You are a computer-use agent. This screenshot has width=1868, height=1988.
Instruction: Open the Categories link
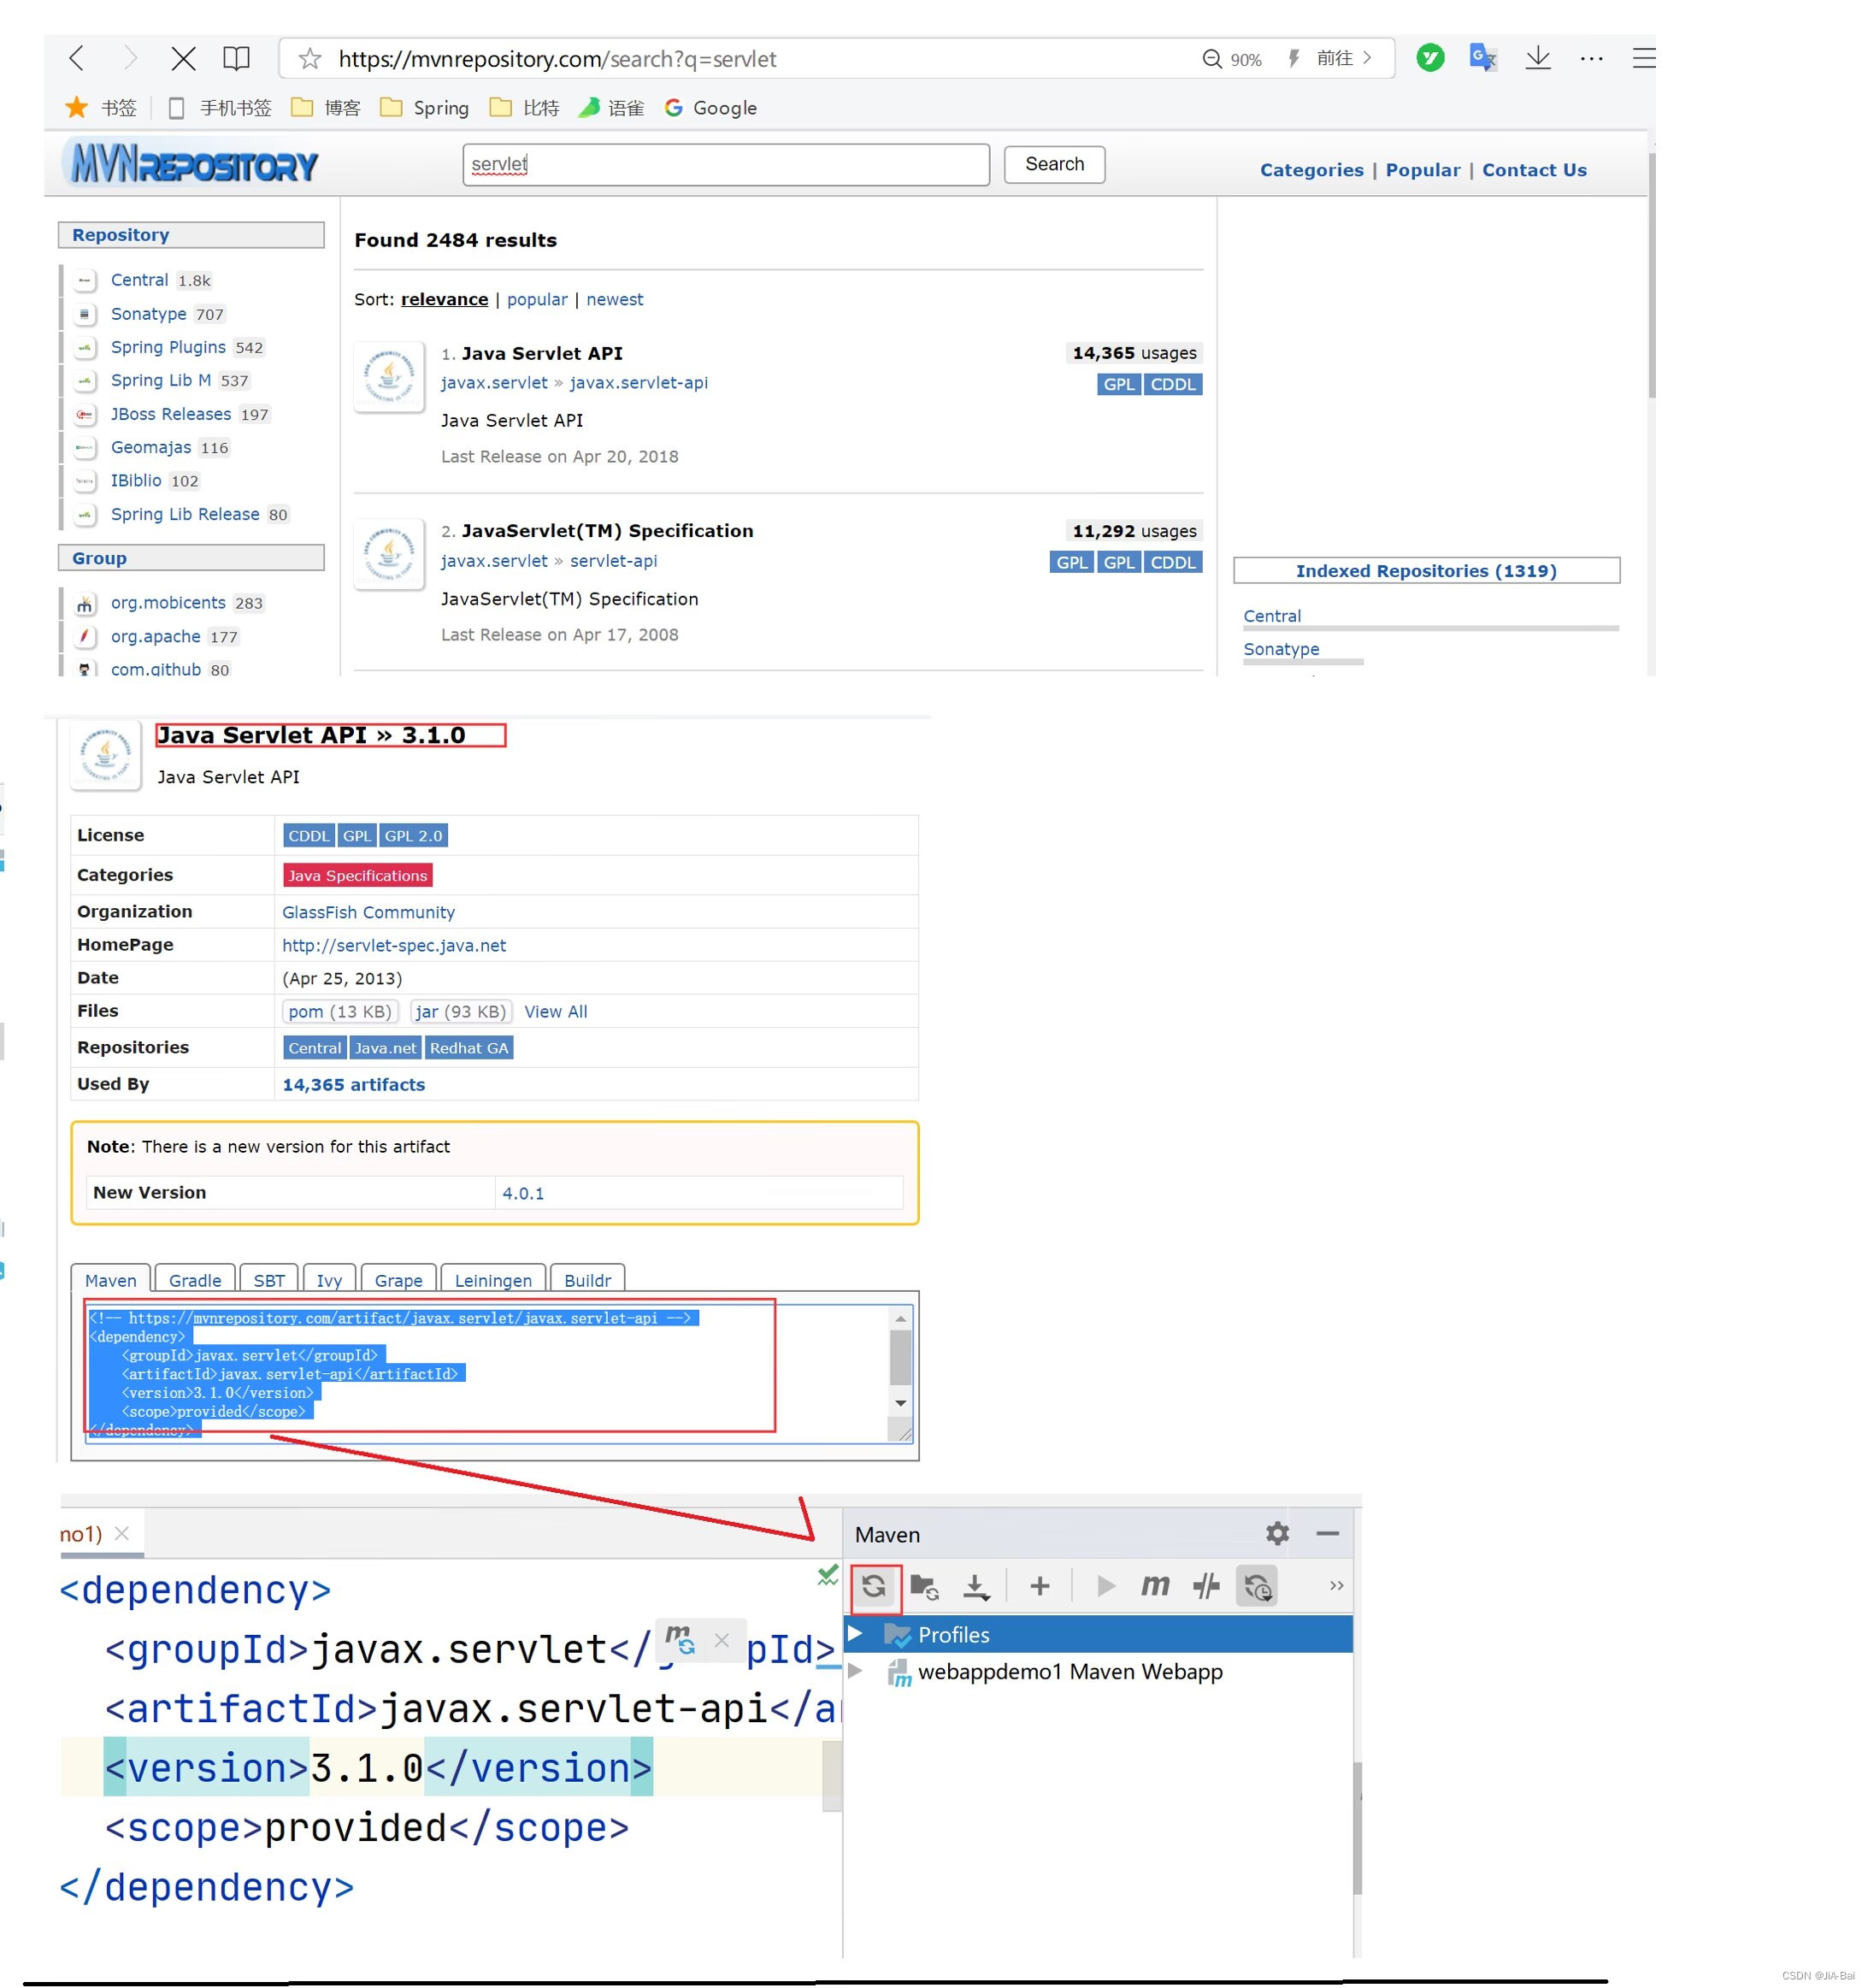click(1311, 170)
